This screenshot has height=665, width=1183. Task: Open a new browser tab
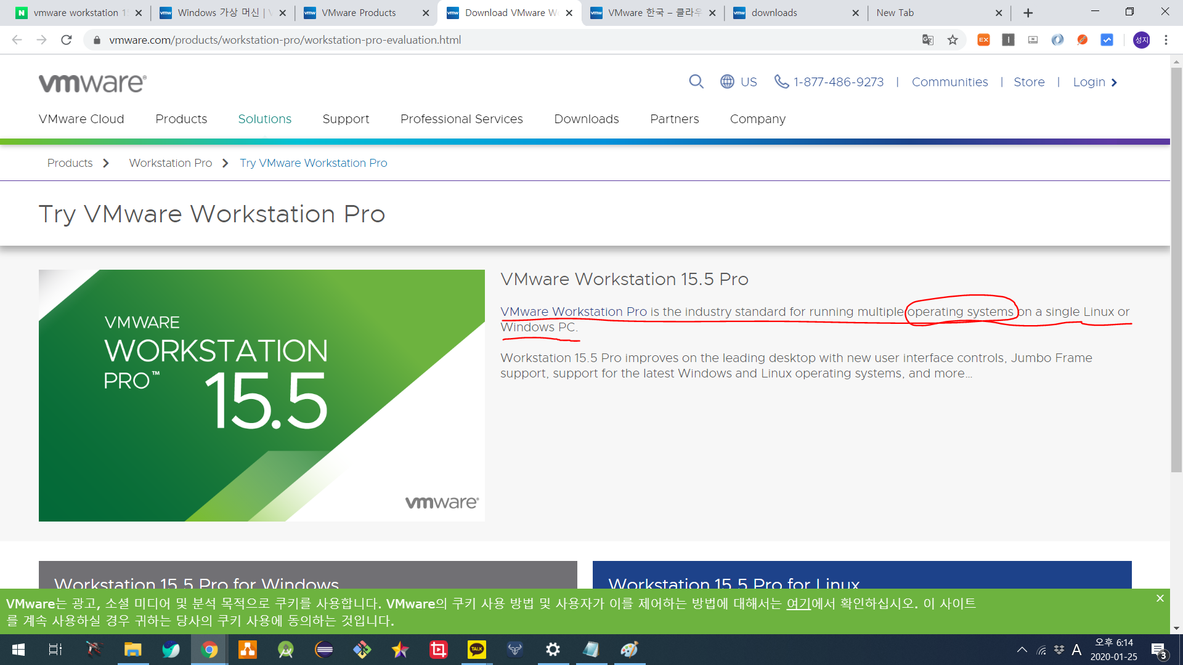pyautogui.click(x=1028, y=13)
